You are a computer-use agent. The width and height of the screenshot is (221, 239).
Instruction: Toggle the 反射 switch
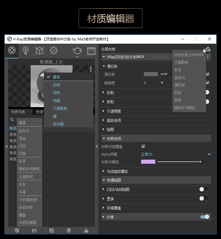click(x=207, y=92)
